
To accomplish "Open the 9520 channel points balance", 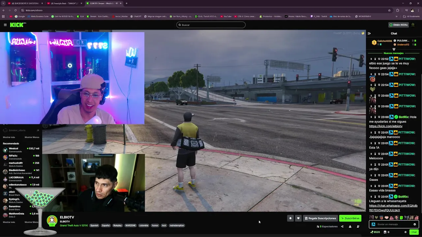I will tap(376, 232).
